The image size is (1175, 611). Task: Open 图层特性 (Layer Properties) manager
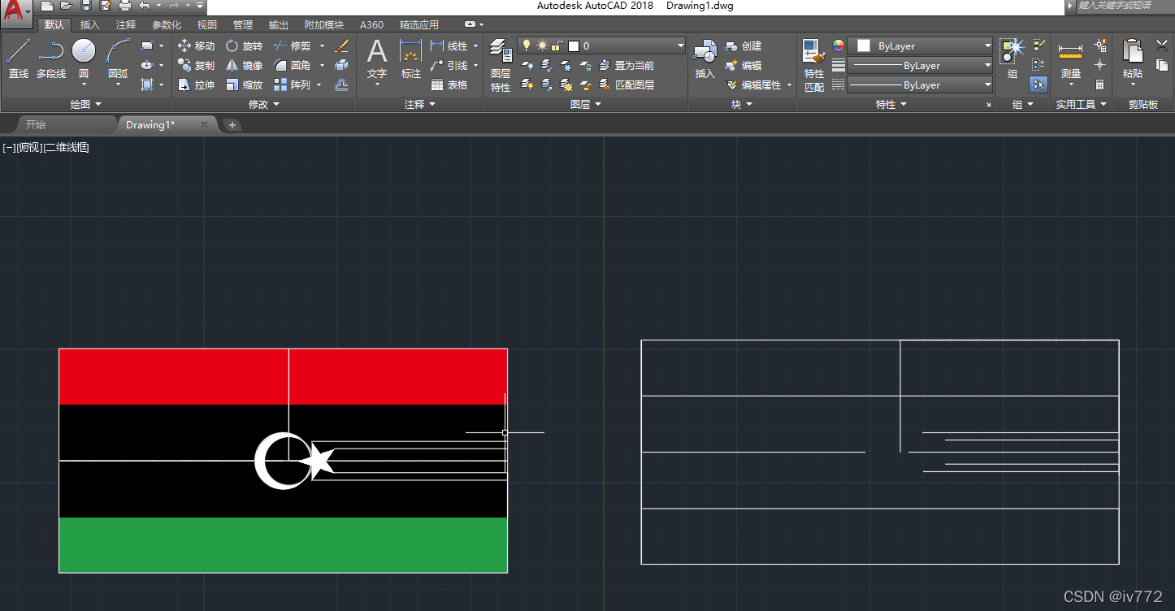point(501,65)
